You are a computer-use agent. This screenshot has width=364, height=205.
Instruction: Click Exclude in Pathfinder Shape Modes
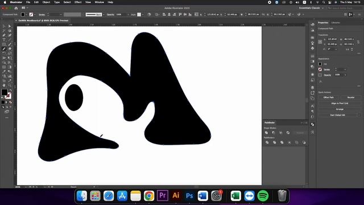click(288, 133)
